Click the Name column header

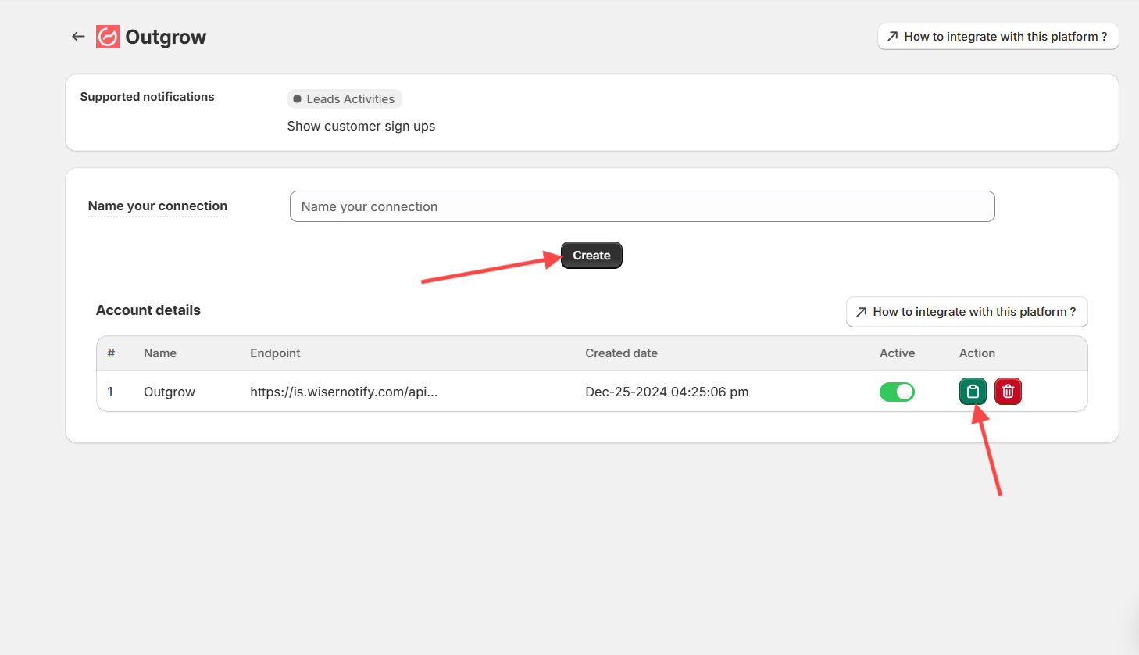pos(160,353)
